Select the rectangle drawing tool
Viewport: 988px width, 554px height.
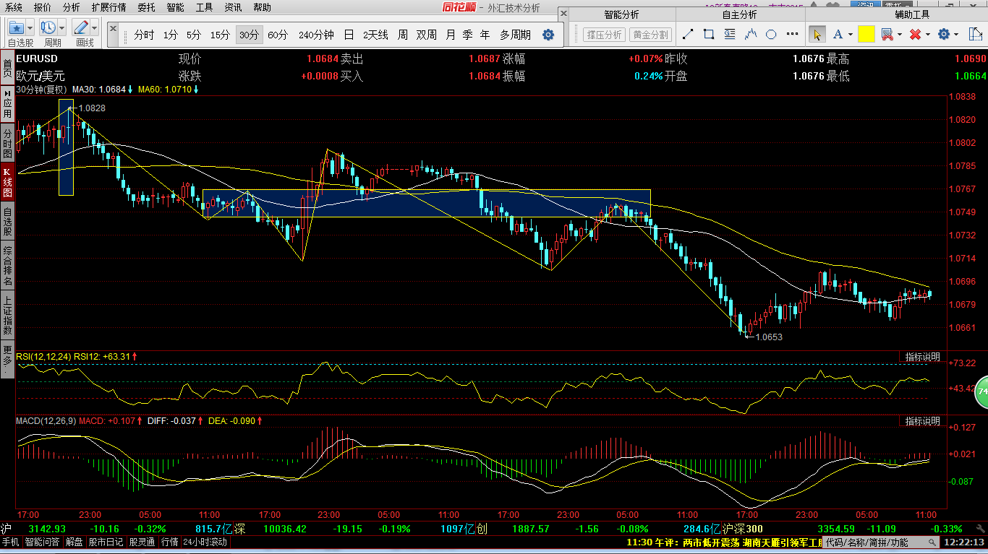pyautogui.click(x=709, y=34)
